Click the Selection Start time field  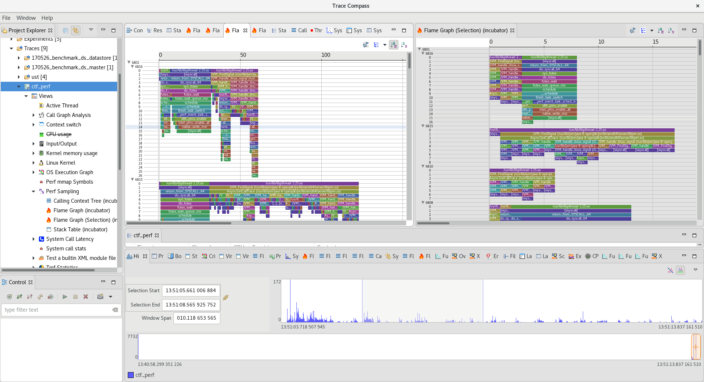tap(191, 290)
